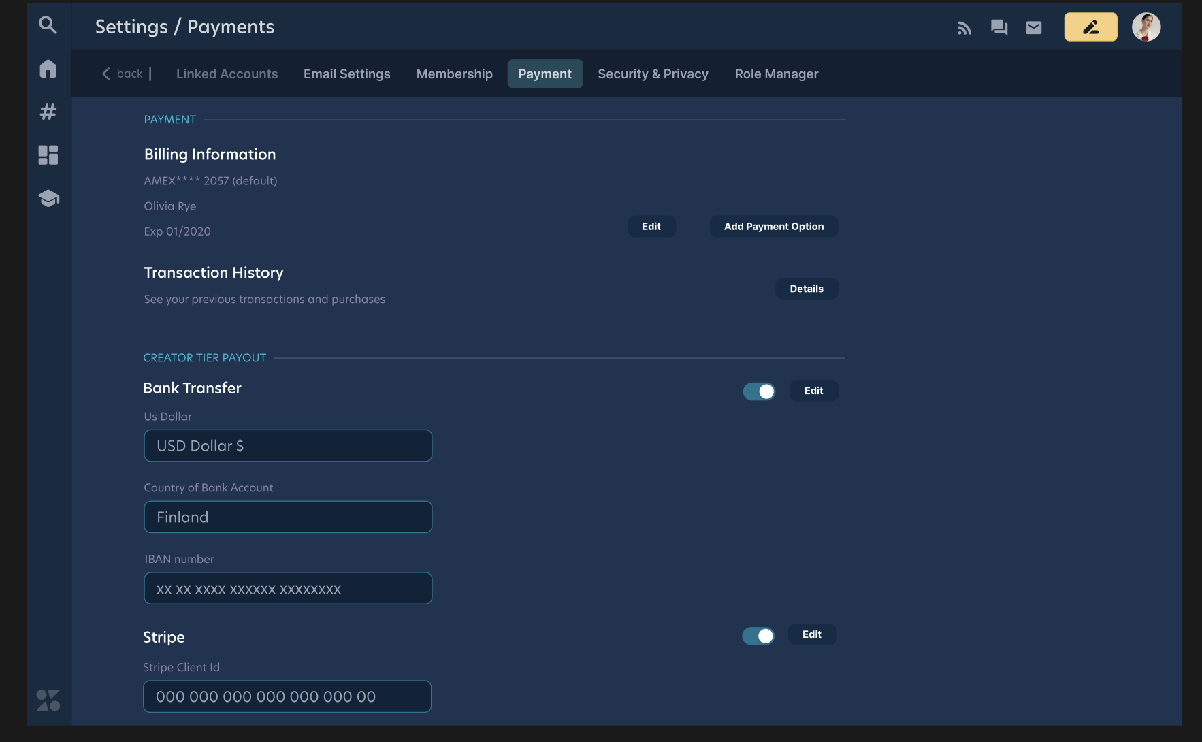The width and height of the screenshot is (1202, 742).
Task: Open the graduation cap courses icon
Action: [x=48, y=198]
